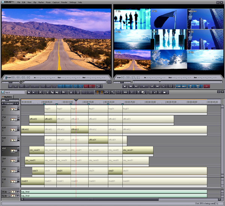Select the Mult001 sequence tab
Screen dimensions: 225x206
pos(7,97)
